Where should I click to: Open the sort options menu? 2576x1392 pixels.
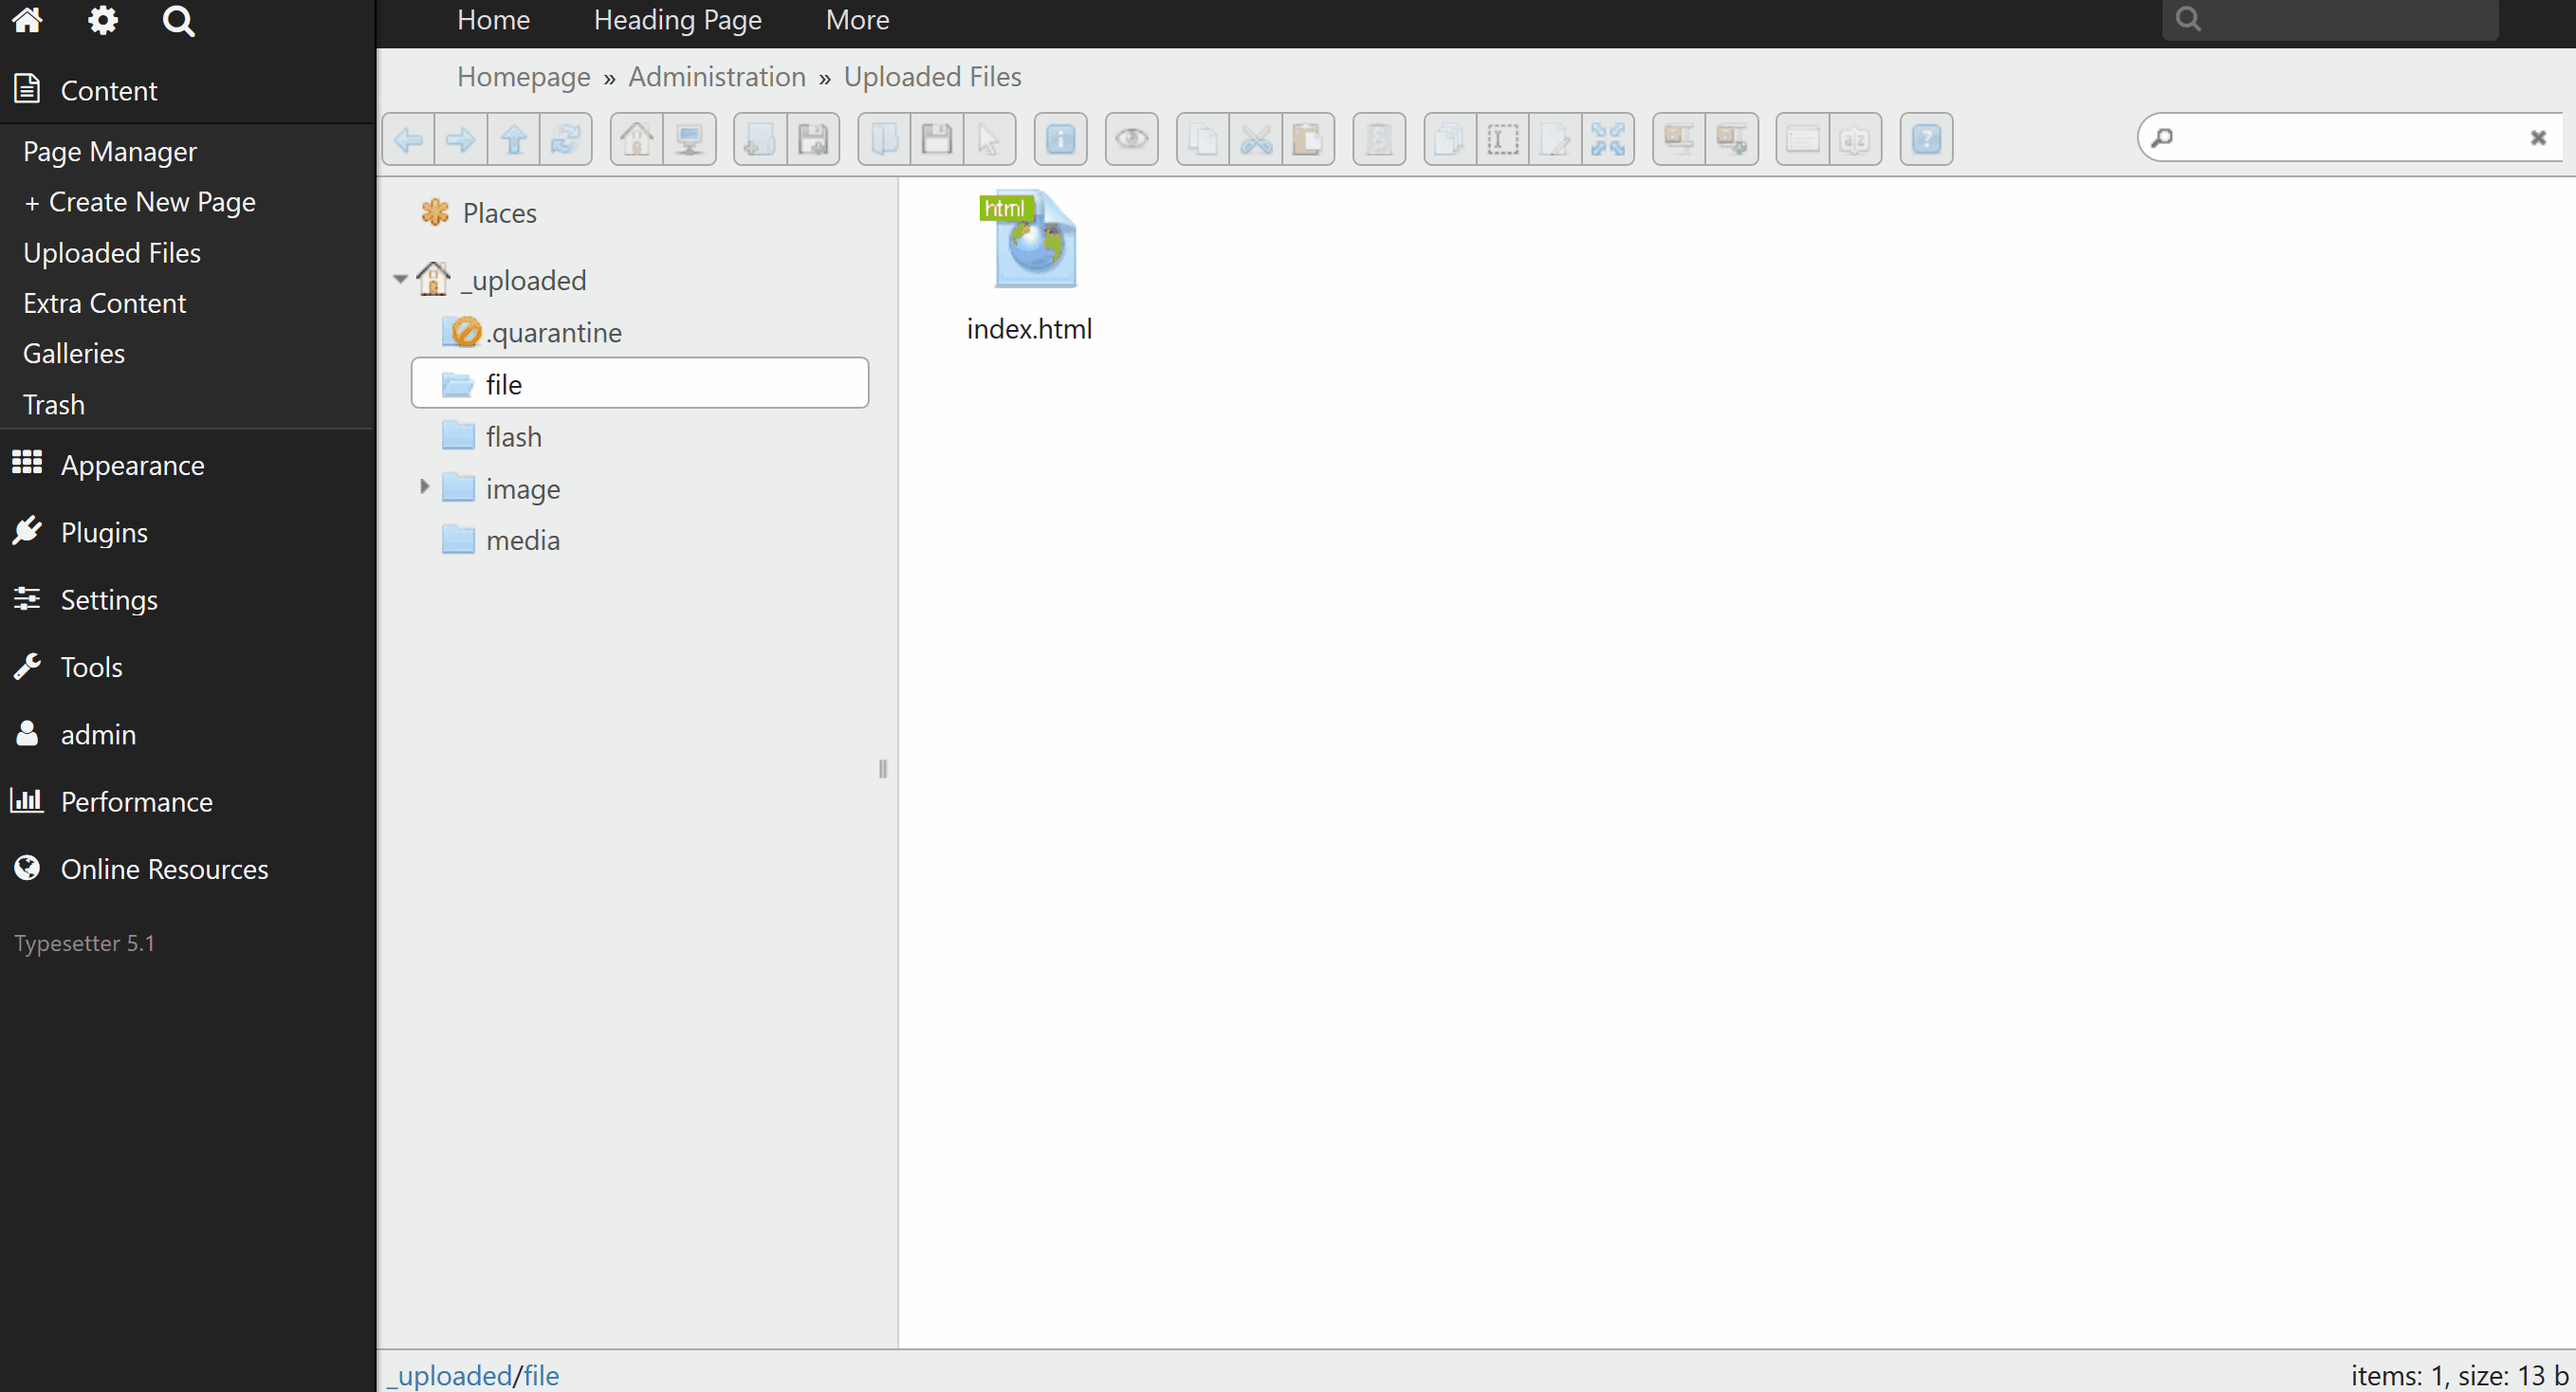click(x=1855, y=139)
